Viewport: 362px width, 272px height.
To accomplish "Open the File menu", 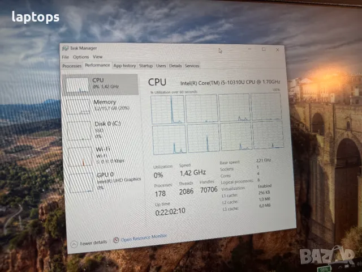I will 66,57.
